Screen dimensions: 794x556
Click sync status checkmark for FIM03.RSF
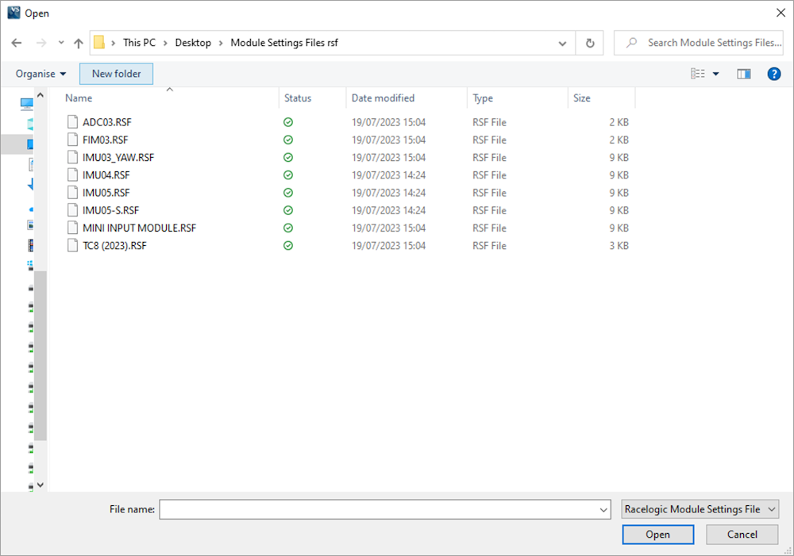coord(288,140)
